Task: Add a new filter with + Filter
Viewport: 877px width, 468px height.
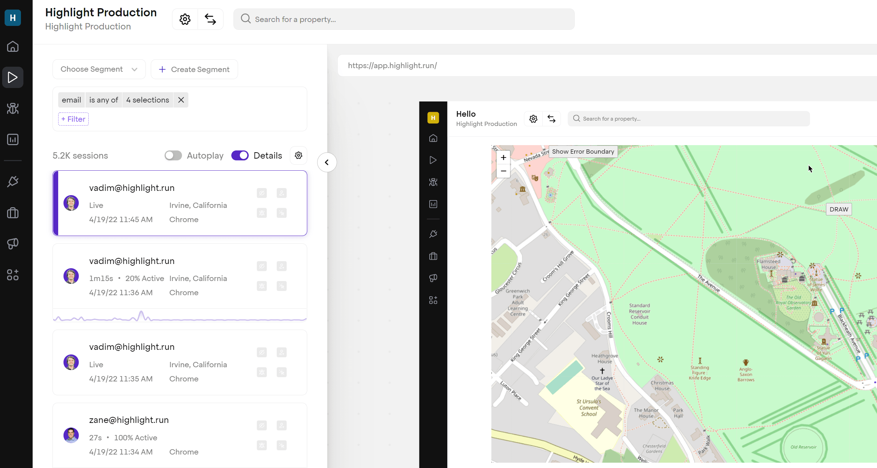Action: click(73, 119)
